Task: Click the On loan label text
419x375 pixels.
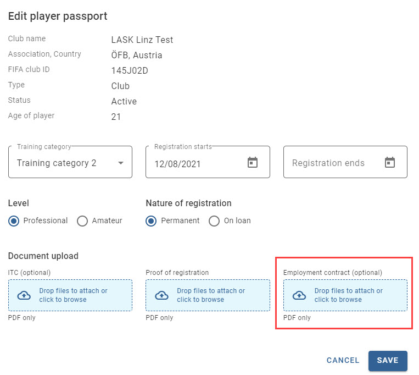Action: pyautogui.click(x=237, y=220)
